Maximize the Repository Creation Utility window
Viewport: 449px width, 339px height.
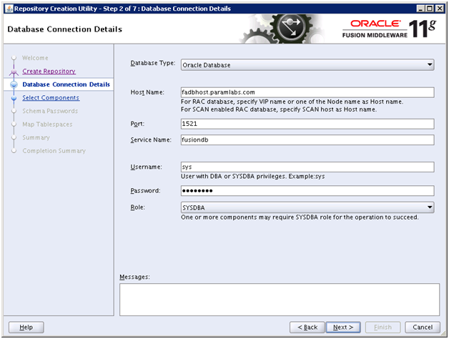click(430, 9)
